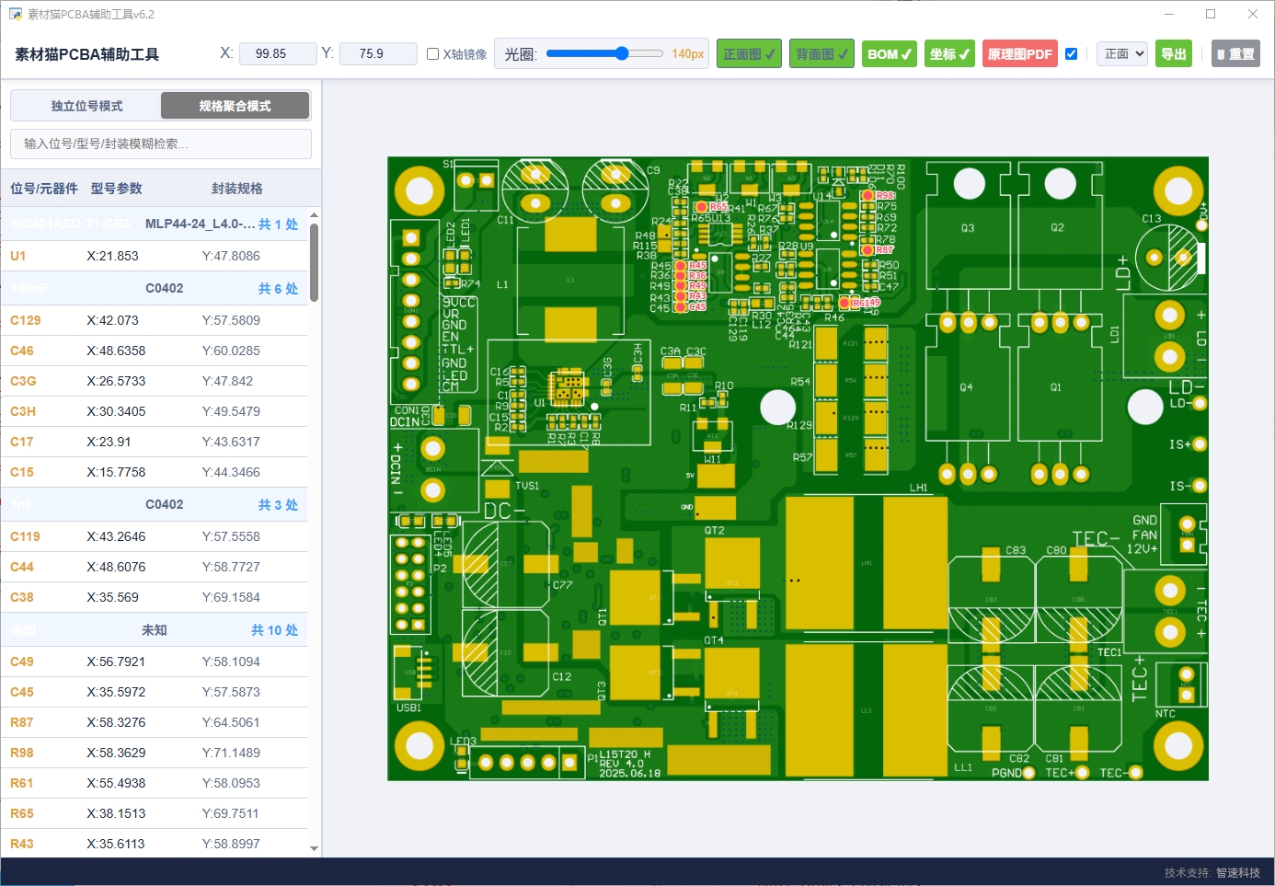Click the app icon in the title bar
The width and height of the screenshot is (1275, 886).
pyautogui.click(x=15, y=14)
